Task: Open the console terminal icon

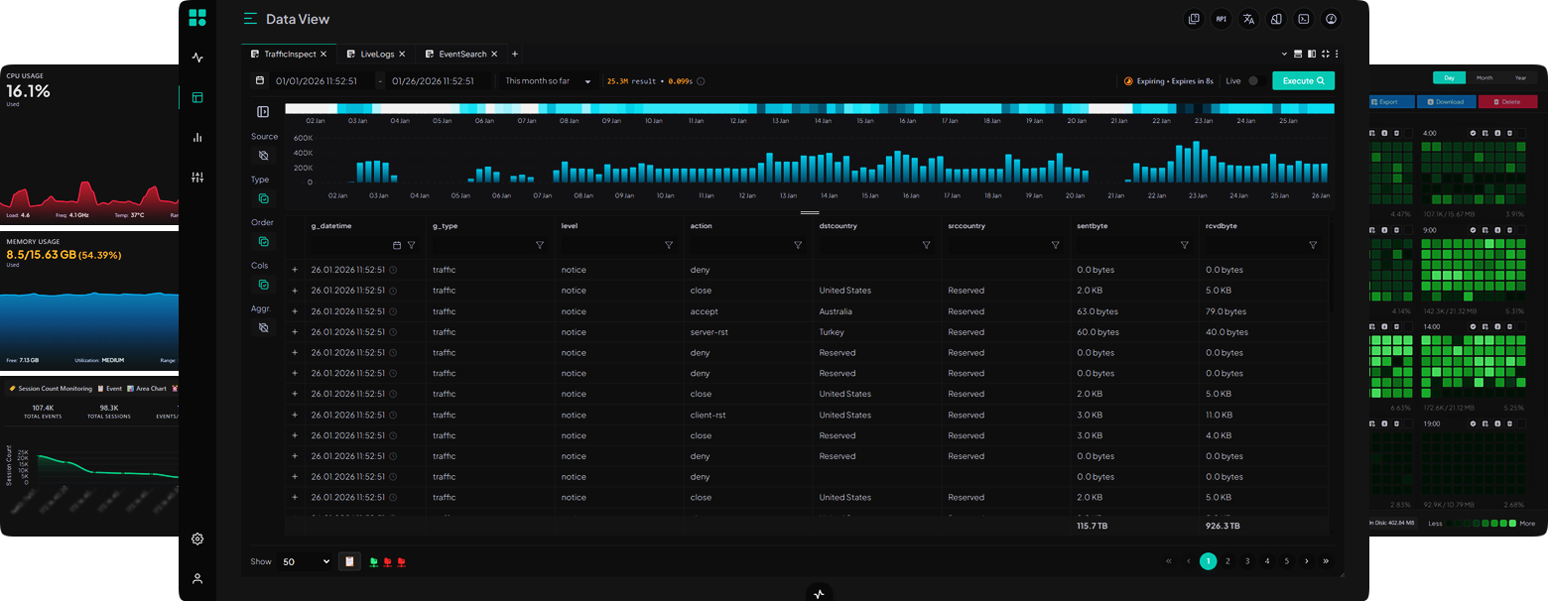Action: (1302, 19)
